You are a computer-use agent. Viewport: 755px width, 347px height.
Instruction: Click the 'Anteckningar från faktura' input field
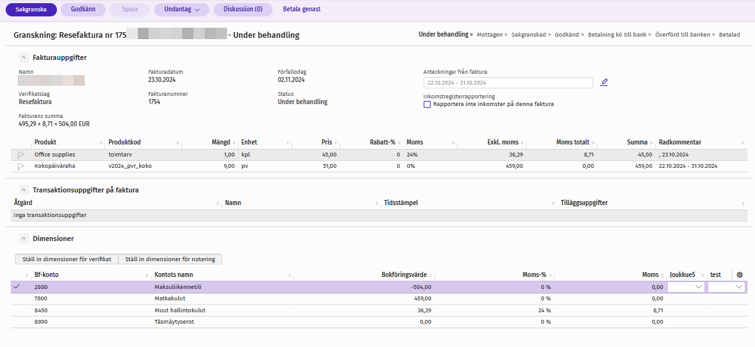508,83
